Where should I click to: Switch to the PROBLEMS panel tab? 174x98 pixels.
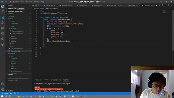pos(38,80)
